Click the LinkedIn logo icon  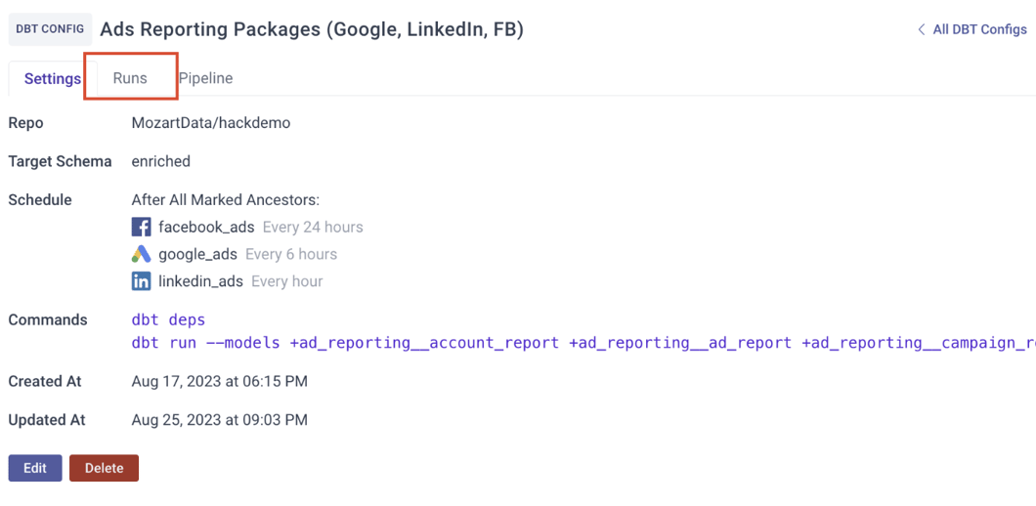point(142,281)
